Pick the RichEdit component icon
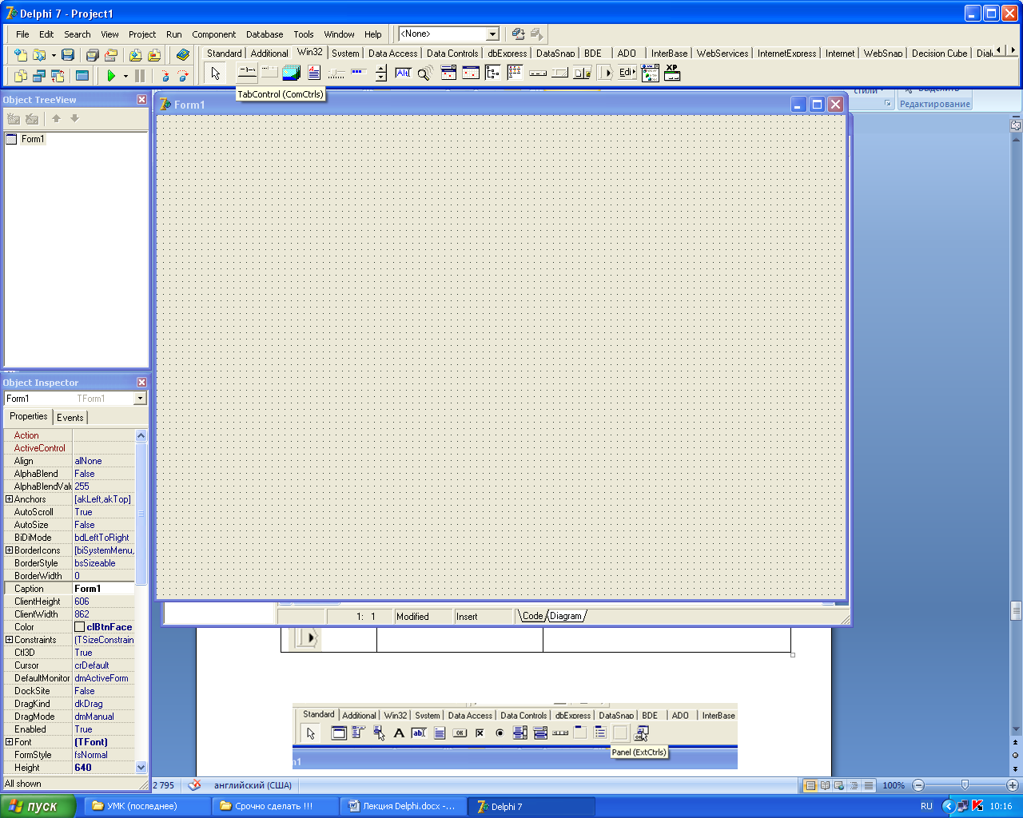Screen dimensions: 1023x818 314,73
